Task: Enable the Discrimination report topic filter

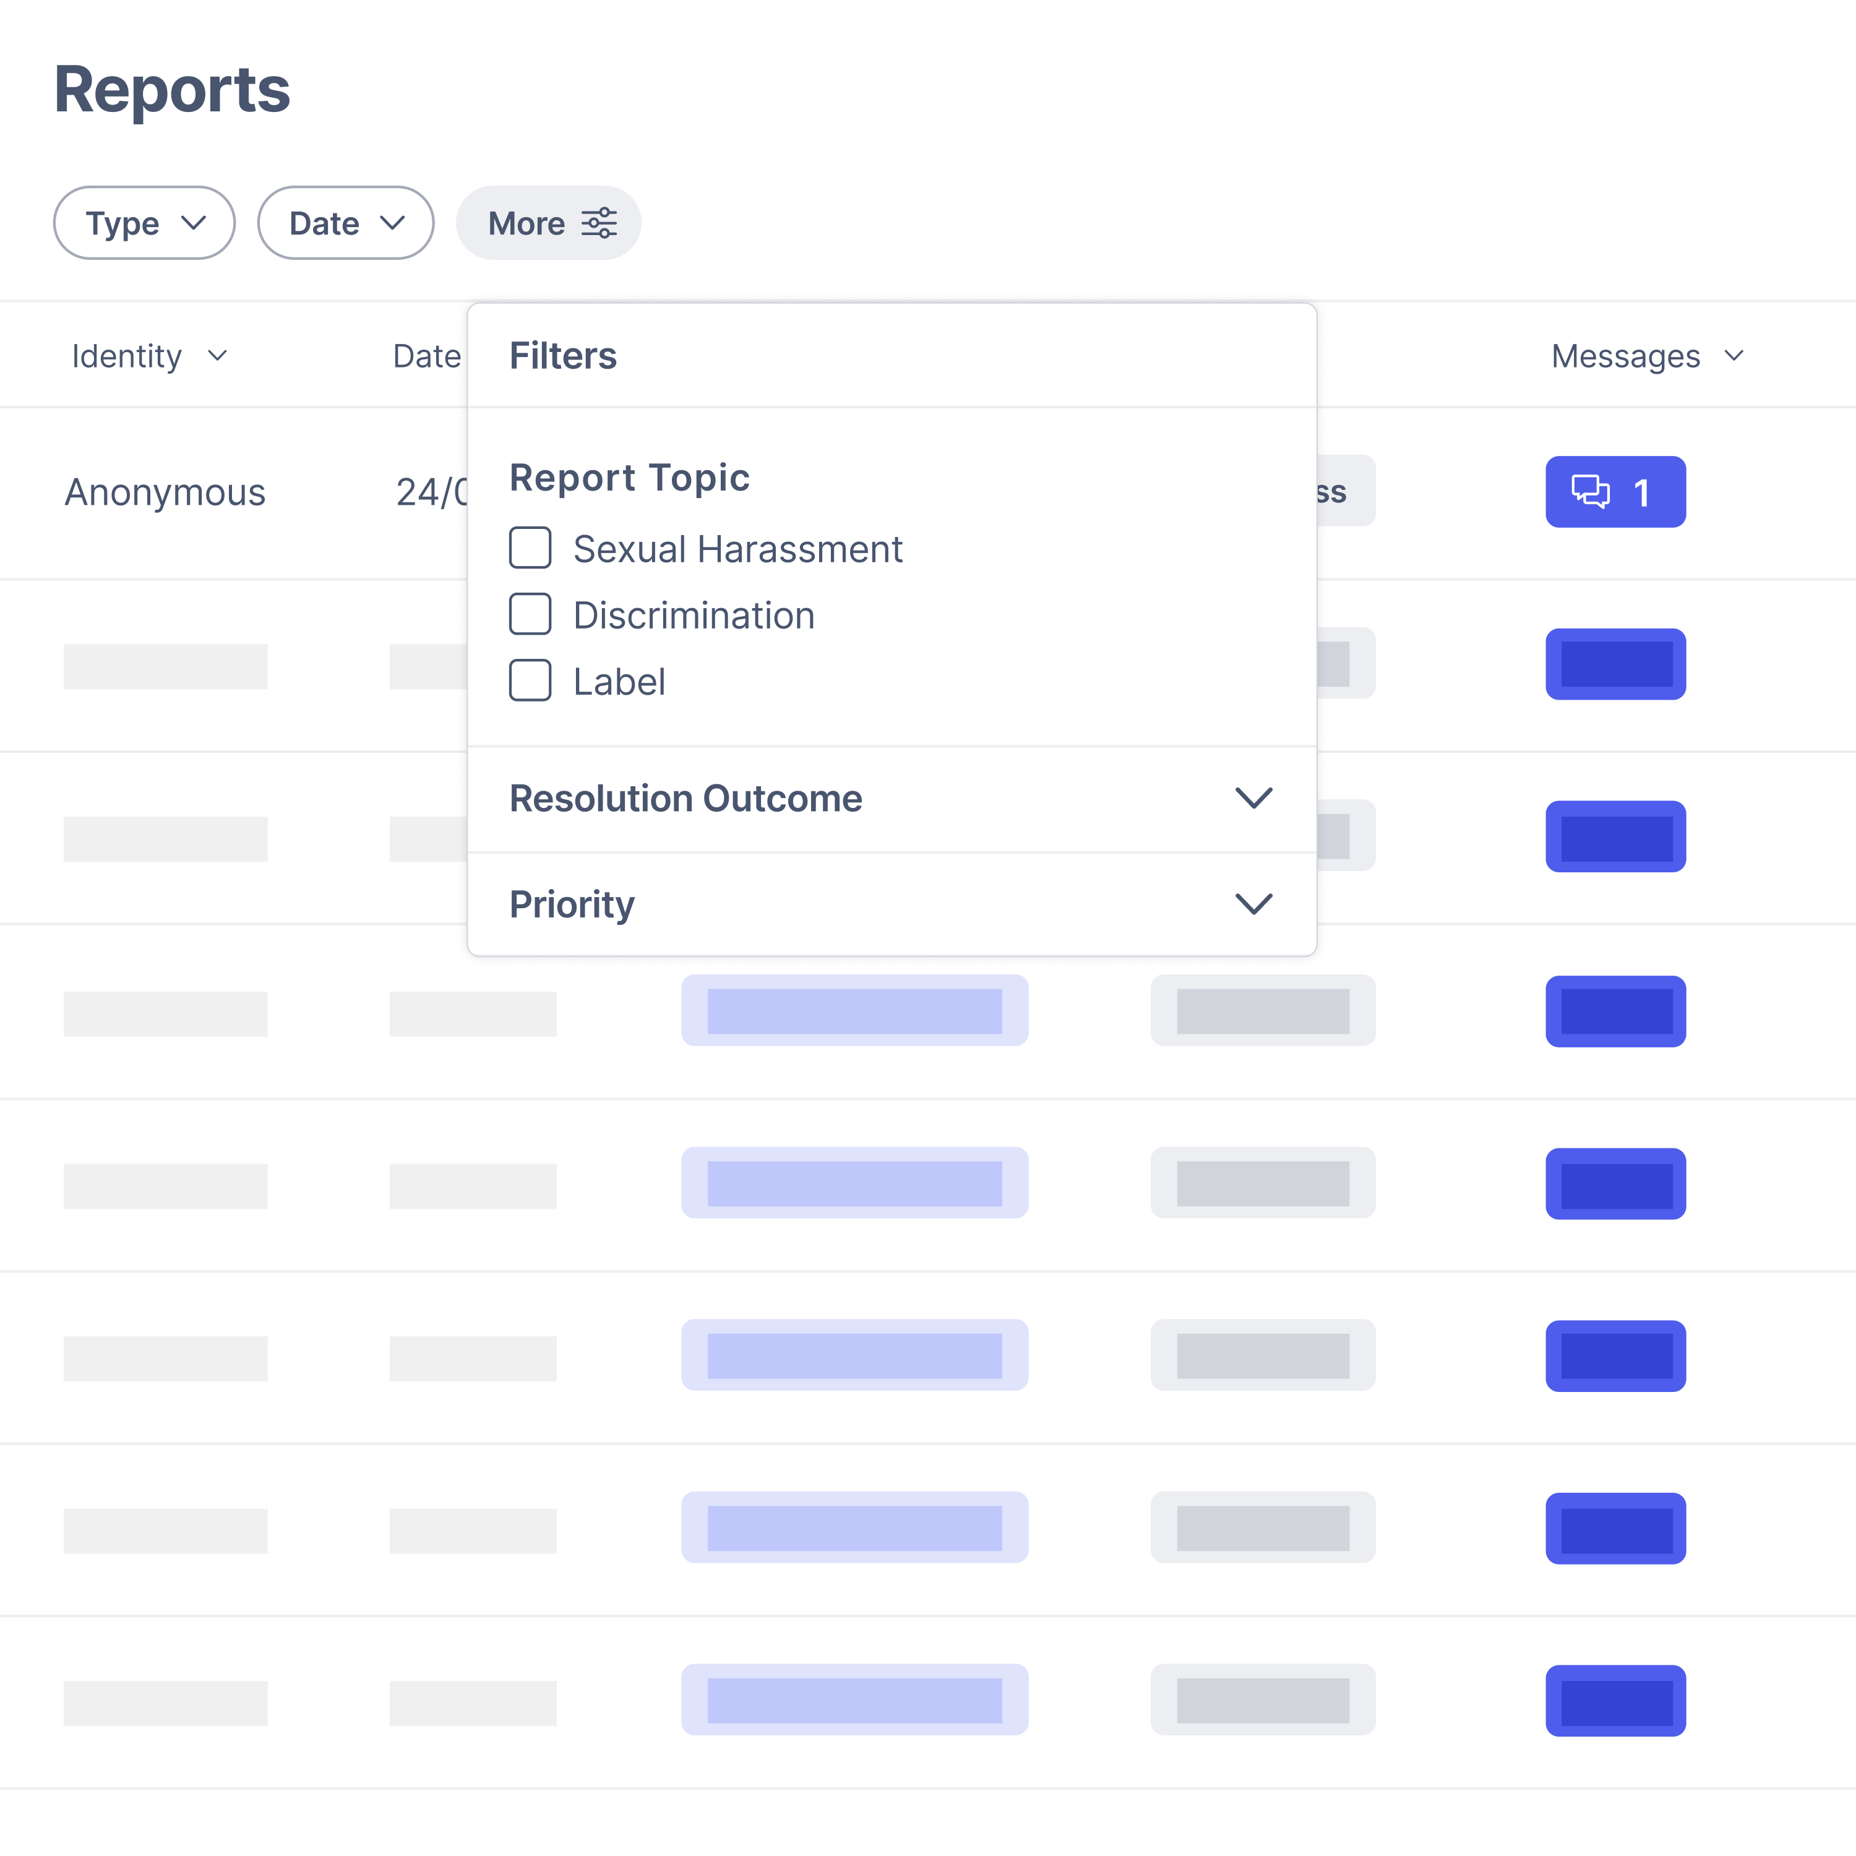Action: coord(530,615)
